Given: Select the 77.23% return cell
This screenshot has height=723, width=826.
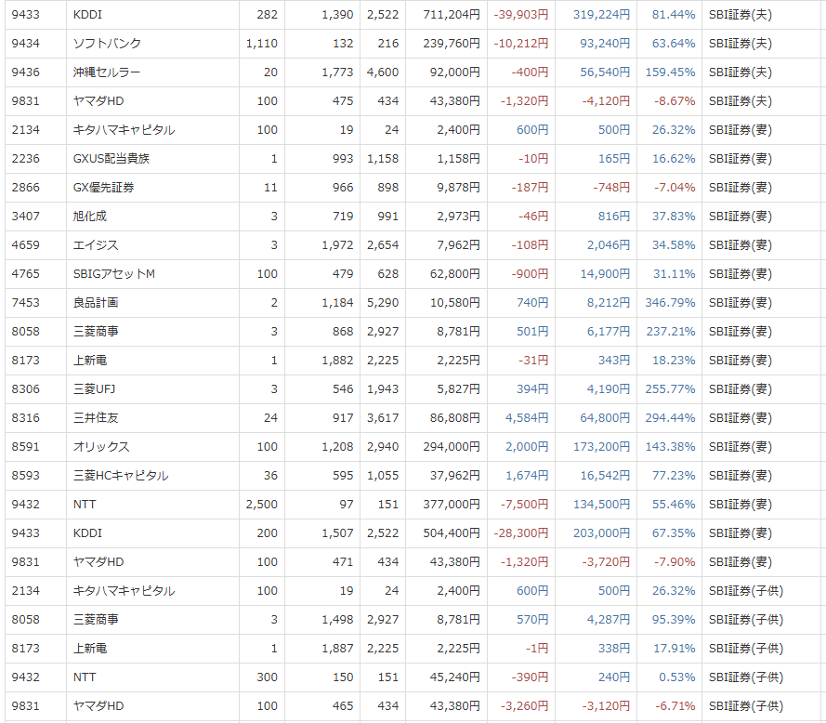Looking at the screenshot, I should [x=674, y=475].
